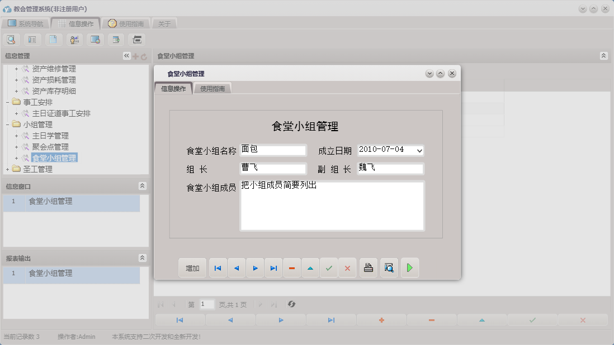Click the 增加 button in the dialog
The image size is (614, 345).
point(192,268)
